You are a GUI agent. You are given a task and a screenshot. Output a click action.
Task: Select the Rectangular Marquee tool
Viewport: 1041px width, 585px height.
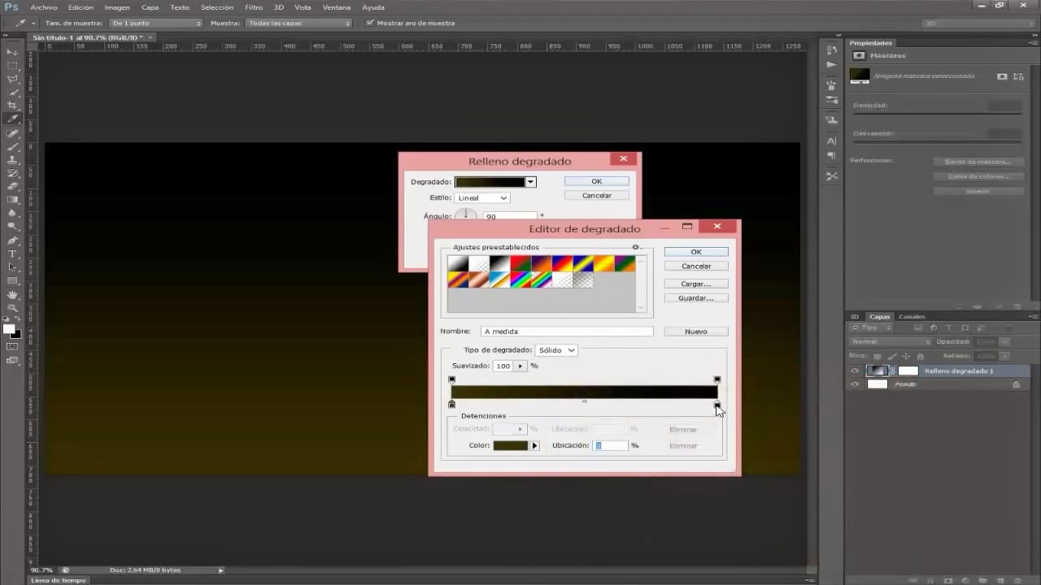[12, 66]
